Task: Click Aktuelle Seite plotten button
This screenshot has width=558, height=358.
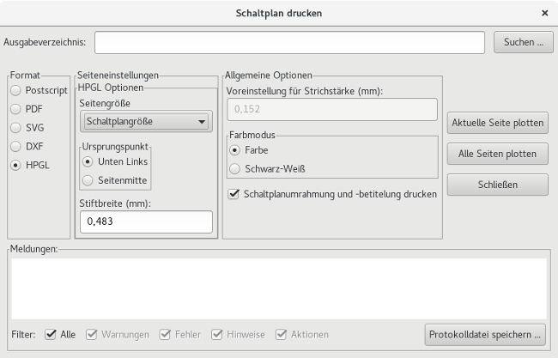Action: (x=497, y=123)
